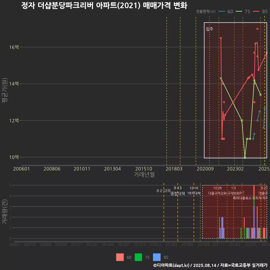
Task: Click '200601' on the price chart axis
Action: [x=22, y=169]
